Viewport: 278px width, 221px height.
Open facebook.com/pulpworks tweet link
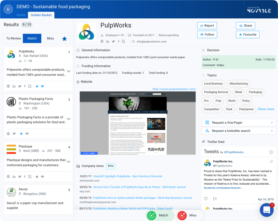(x=223, y=188)
